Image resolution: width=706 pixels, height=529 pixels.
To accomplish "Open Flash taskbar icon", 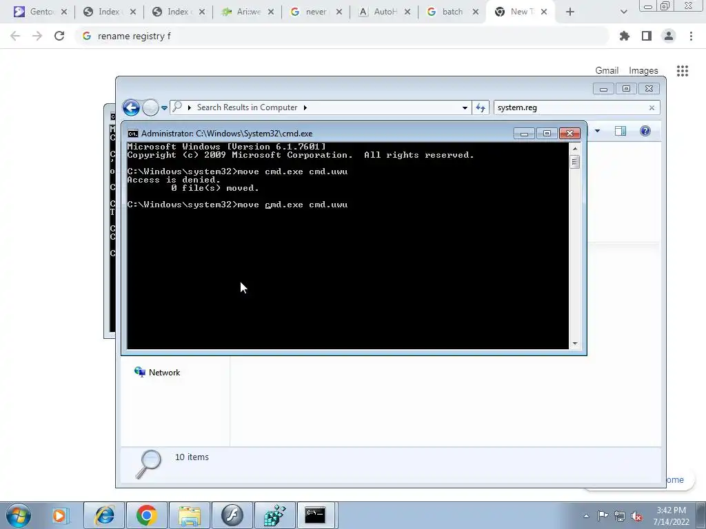I will pos(232,515).
